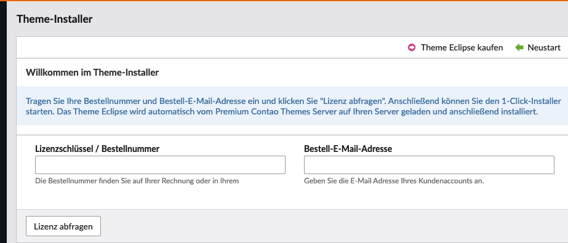Click the help text about the Bestellnummer
Viewport: 568px width, 243px height.
click(137, 180)
